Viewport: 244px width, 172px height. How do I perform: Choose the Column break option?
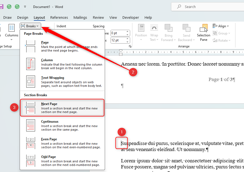62,64
